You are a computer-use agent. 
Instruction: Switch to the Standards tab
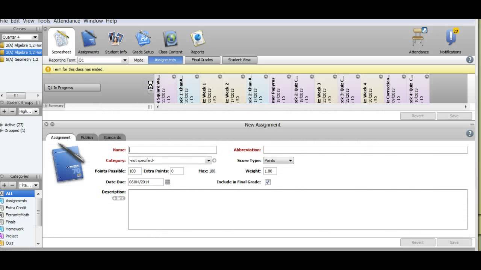[112, 138]
